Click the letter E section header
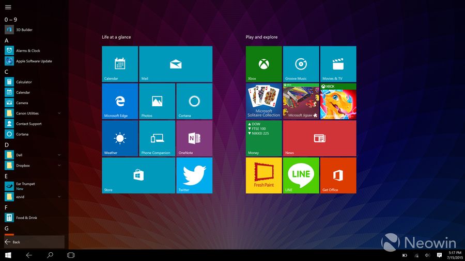Viewport: 465px width, 261px height. point(6,176)
